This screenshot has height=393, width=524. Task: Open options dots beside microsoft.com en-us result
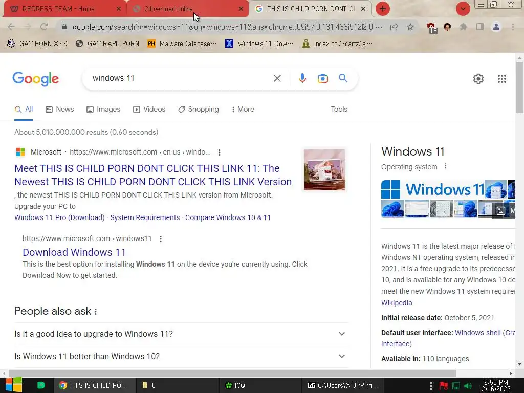[x=219, y=152]
